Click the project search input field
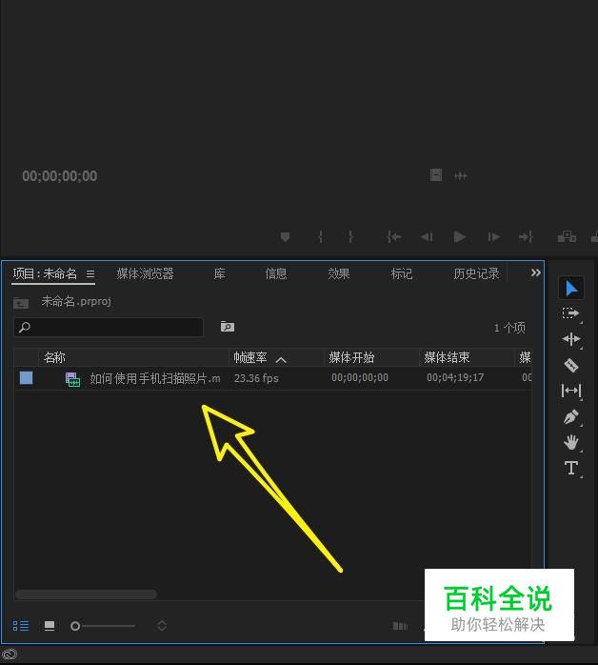 109,328
